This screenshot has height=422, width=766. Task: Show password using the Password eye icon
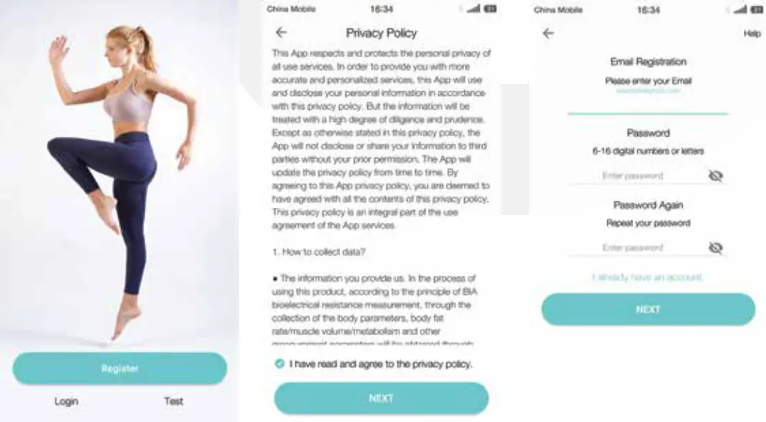pyautogui.click(x=715, y=176)
